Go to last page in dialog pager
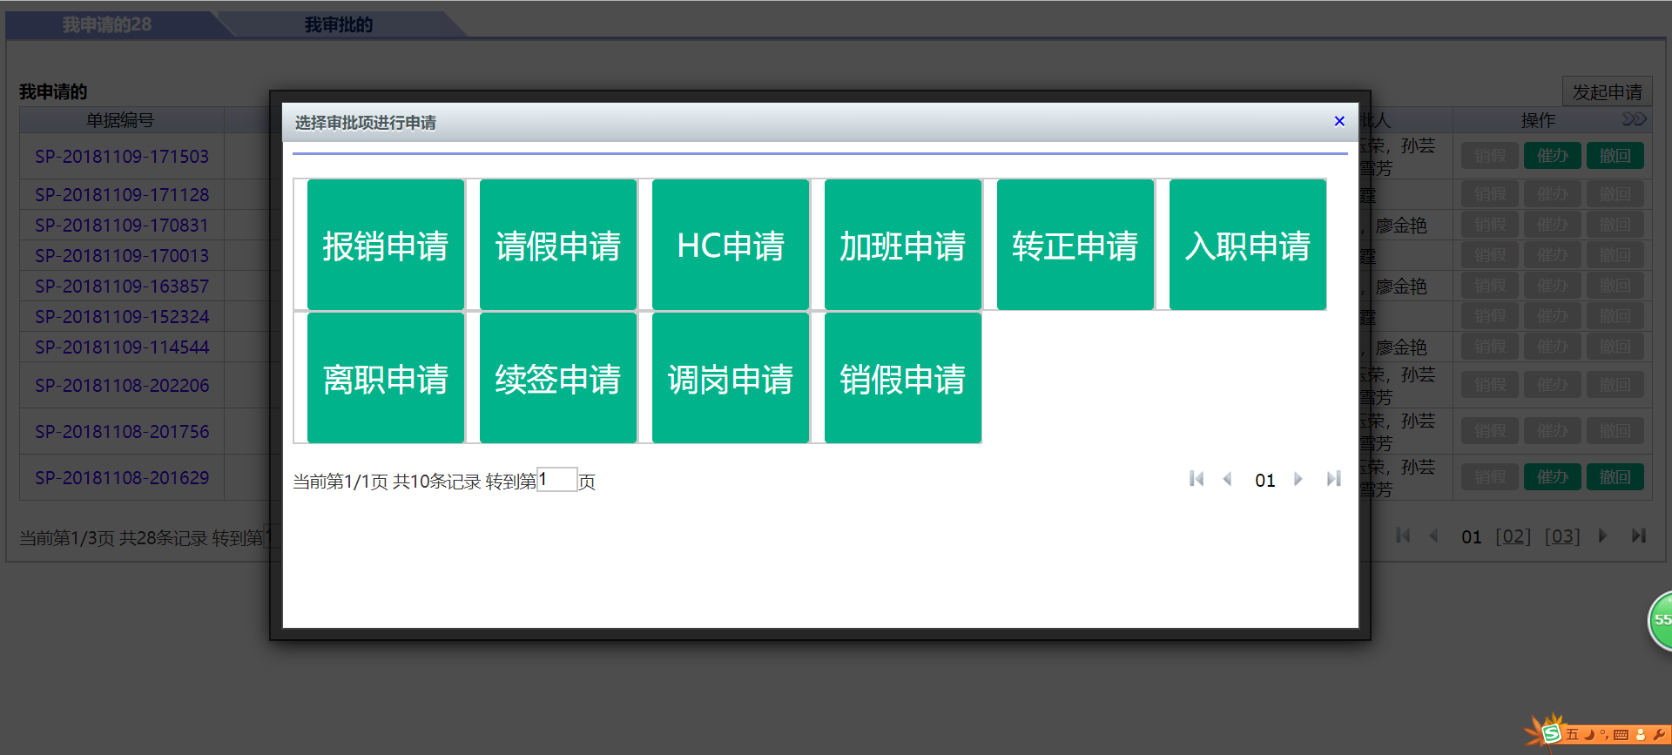 tap(1333, 479)
